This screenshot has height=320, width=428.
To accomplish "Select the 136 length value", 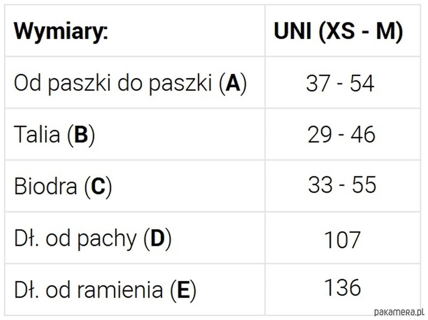I will pyautogui.click(x=342, y=287).
